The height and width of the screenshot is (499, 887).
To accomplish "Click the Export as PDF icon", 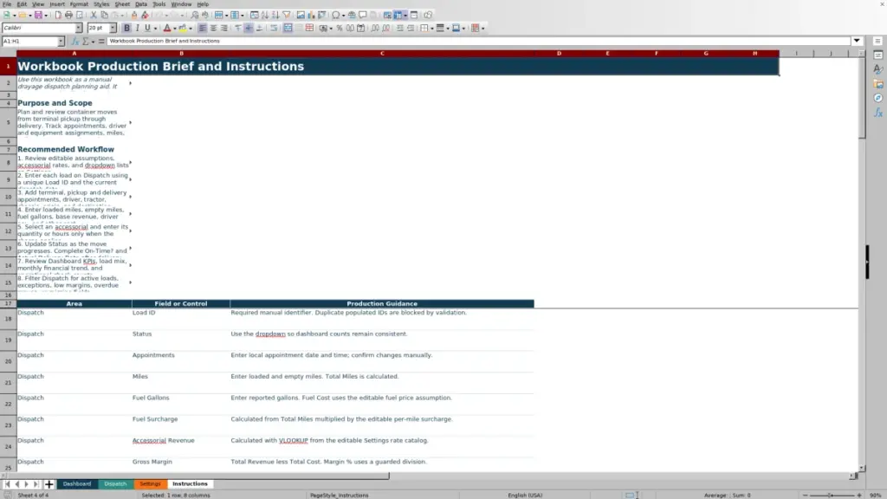I will 58,16.
